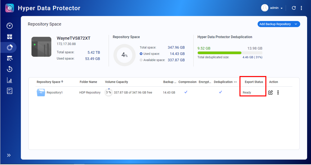Click the truncated Backup column header
311x165 pixels.
click(x=170, y=82)
